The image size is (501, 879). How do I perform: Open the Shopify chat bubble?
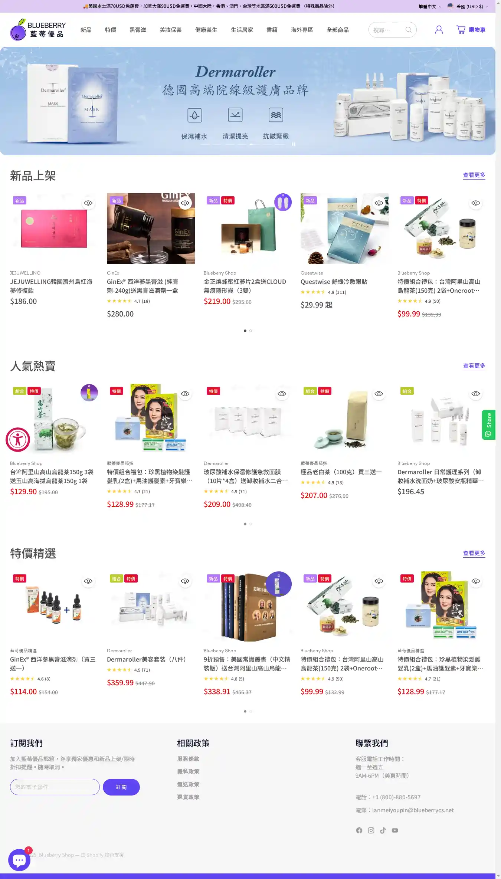tap(19, 860)
